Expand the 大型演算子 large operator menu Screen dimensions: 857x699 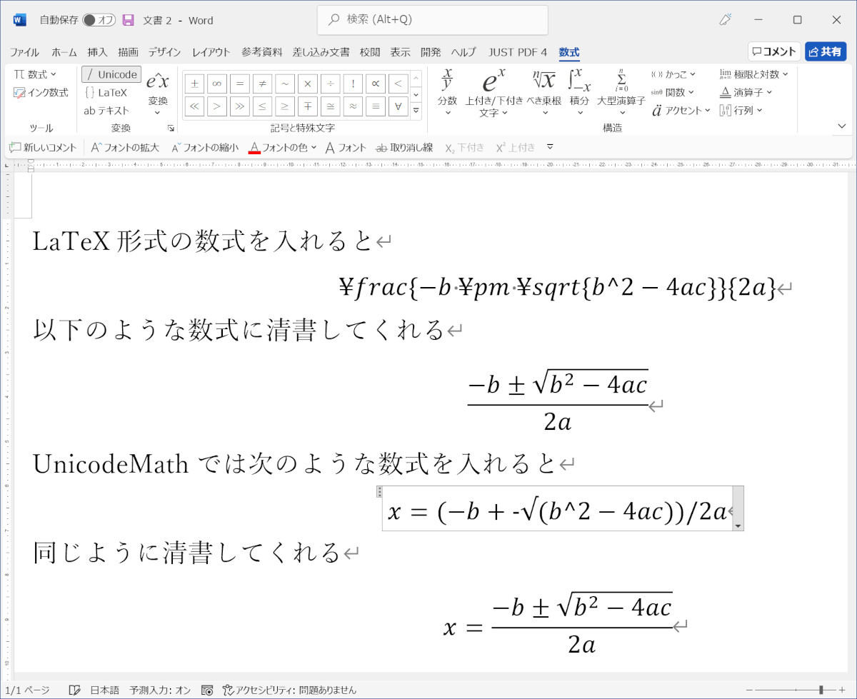coord(621,92)
